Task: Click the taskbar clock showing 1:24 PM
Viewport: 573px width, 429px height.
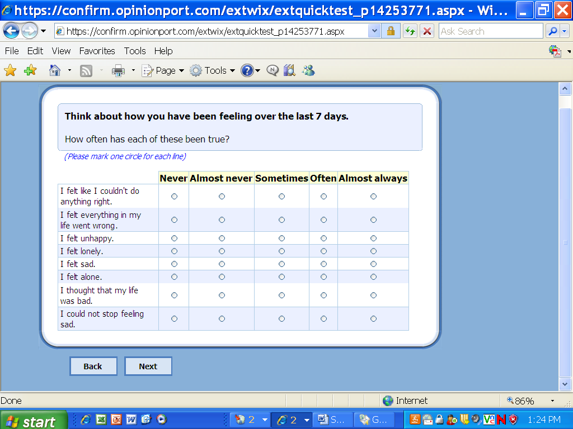Action: 544,420
